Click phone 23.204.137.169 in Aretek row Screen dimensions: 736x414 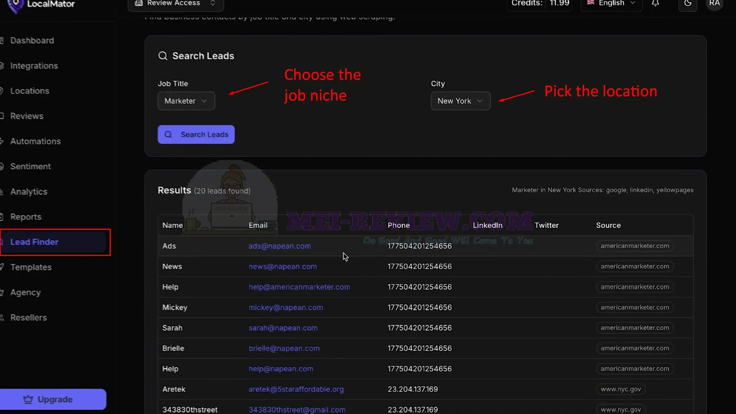[x=413, y=389]
